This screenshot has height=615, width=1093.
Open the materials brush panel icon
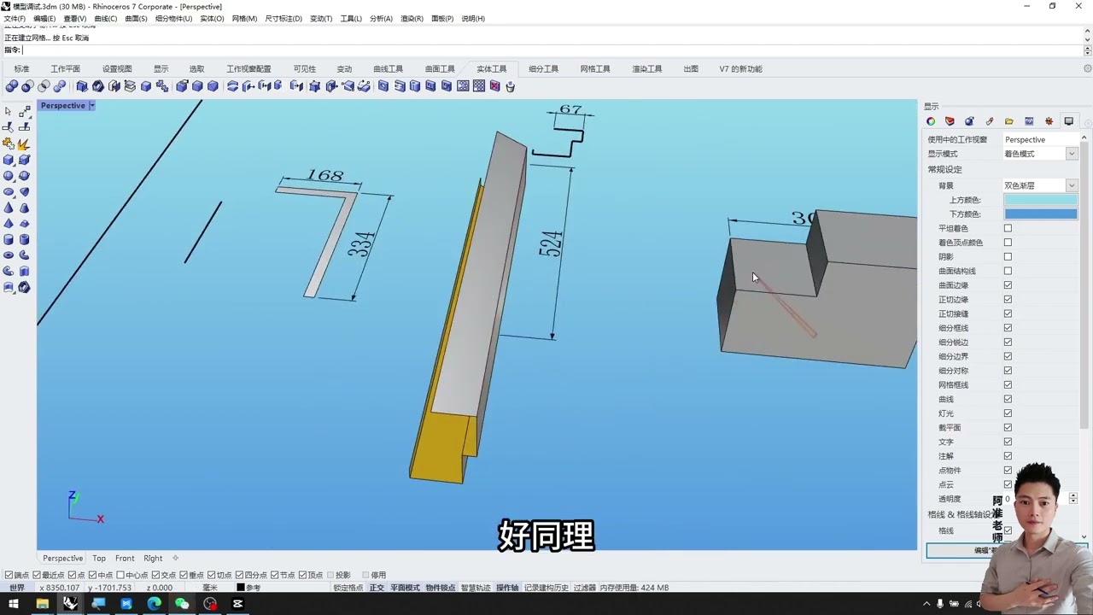pos(990,121)
